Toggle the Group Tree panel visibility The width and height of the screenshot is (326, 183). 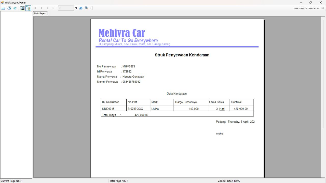[x=28, y=8]
